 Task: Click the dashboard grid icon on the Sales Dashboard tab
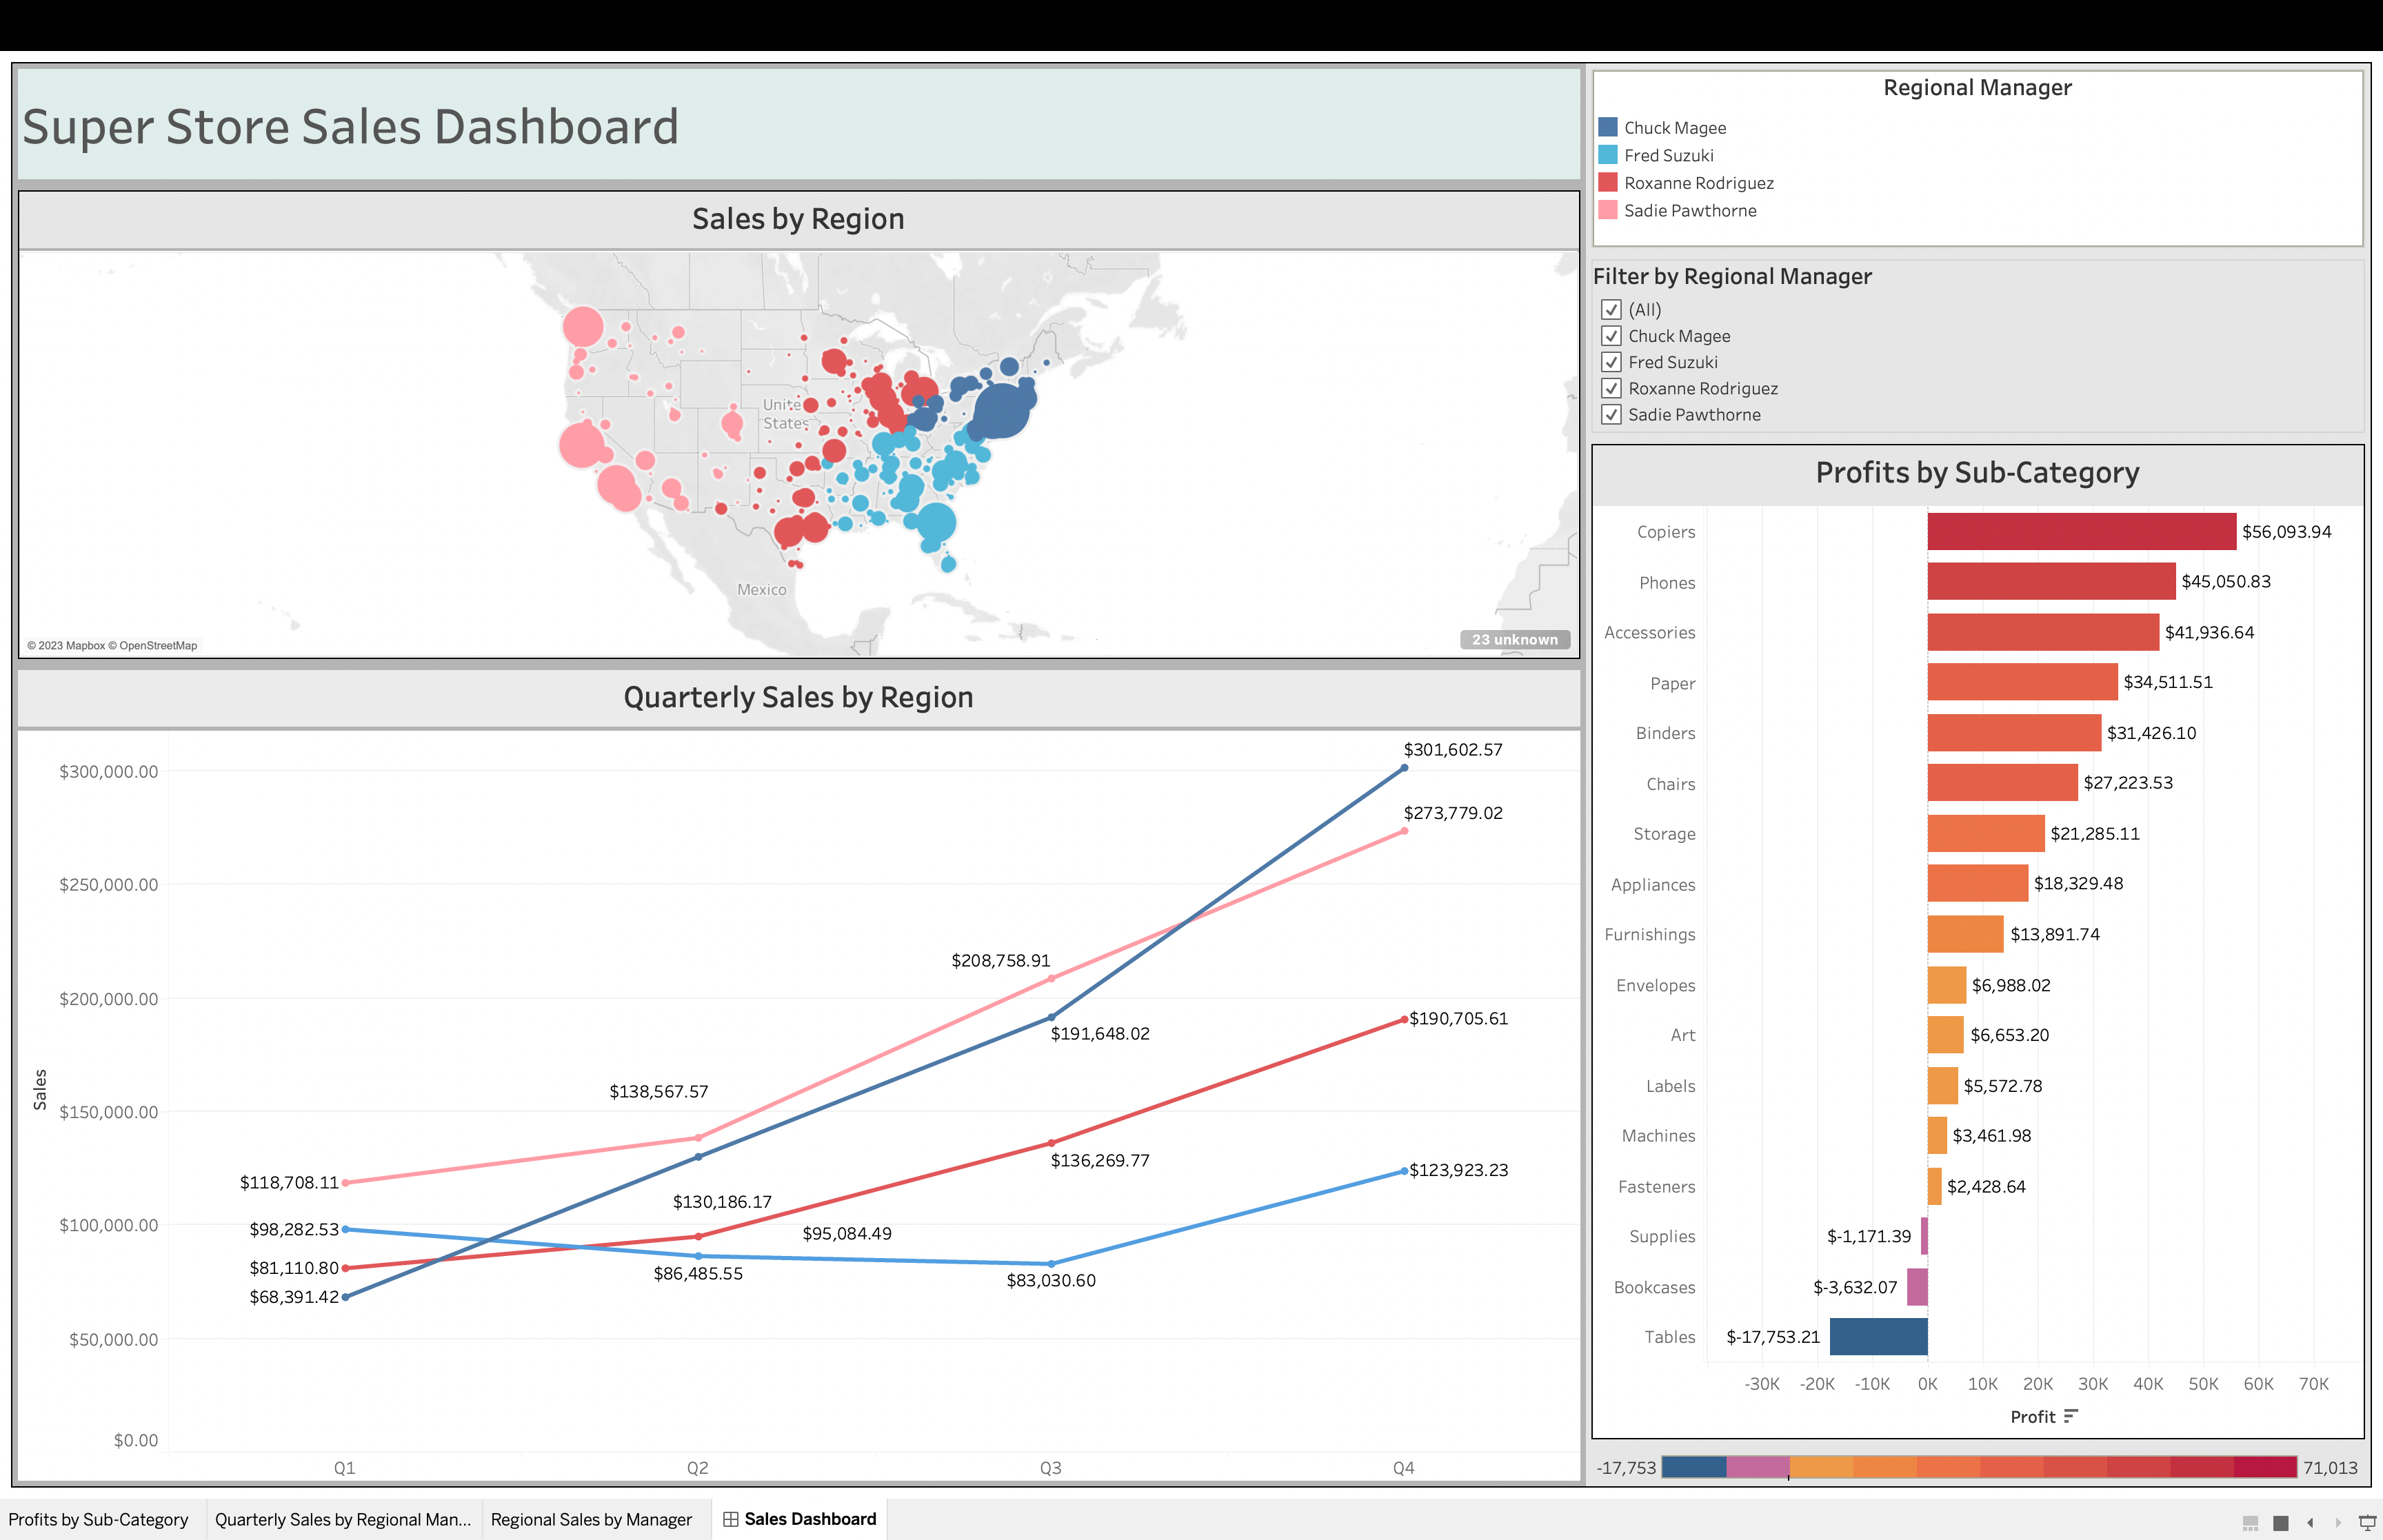[731, 1519]
